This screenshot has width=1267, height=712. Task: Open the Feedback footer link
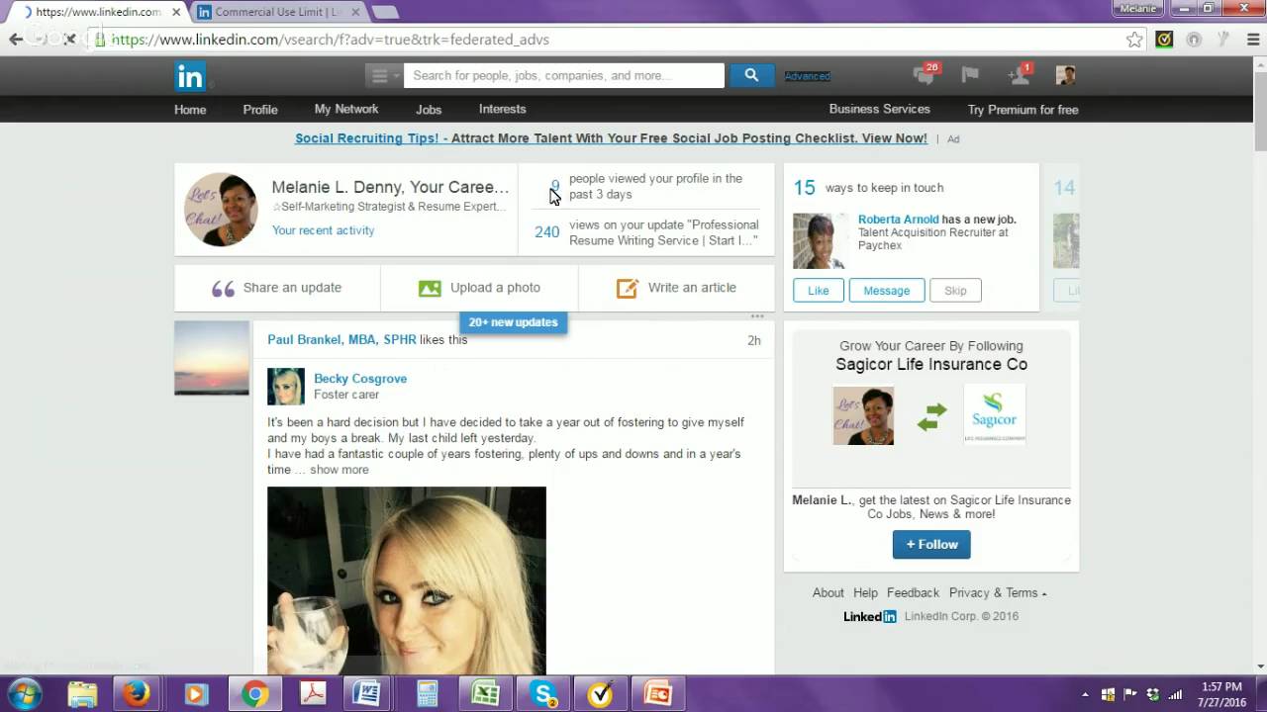pos(913,593)
